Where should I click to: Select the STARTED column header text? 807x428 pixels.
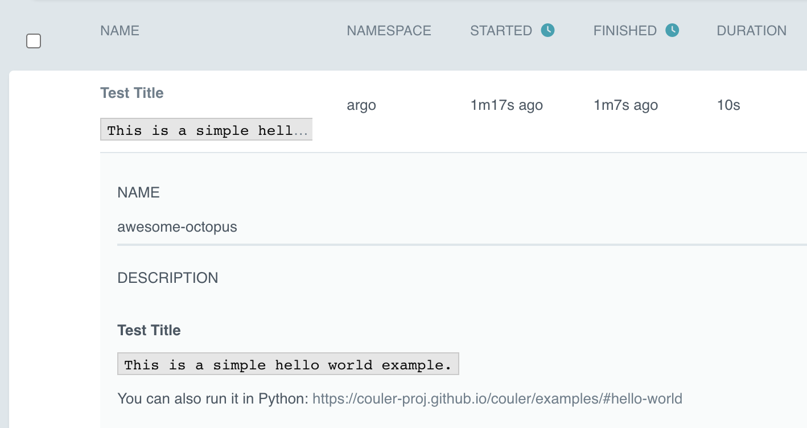[501, 31]
